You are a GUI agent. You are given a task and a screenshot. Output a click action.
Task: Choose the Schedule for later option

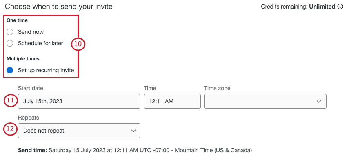click(10, 43)
